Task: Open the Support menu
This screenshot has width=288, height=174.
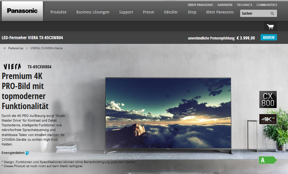Action: click(x=126, y=12)
